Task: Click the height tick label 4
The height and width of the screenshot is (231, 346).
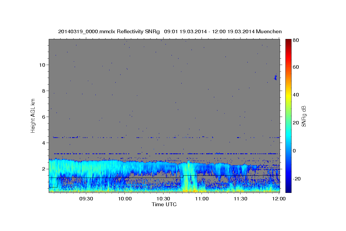Action: [x=44, y=143]
